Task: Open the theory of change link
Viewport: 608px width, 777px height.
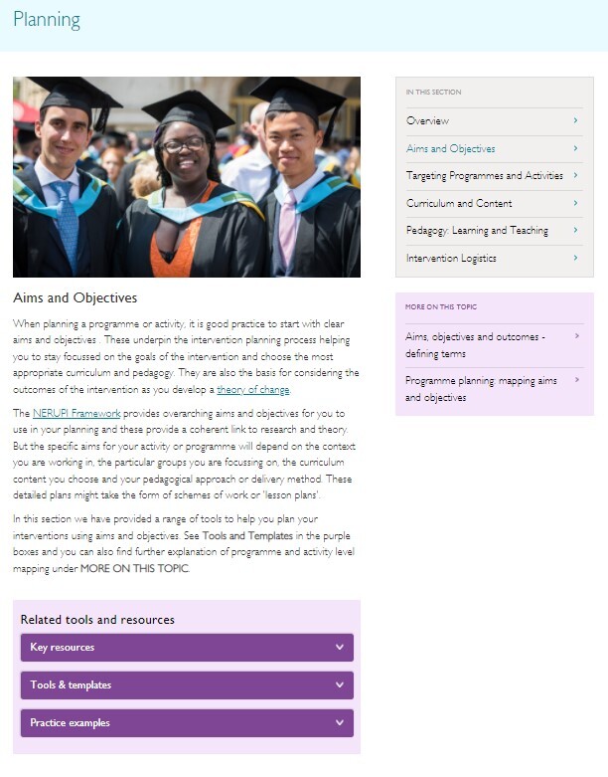Action: point(252,389)
